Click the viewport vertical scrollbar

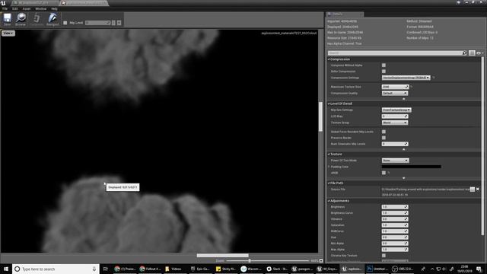[x=320, y=116]
